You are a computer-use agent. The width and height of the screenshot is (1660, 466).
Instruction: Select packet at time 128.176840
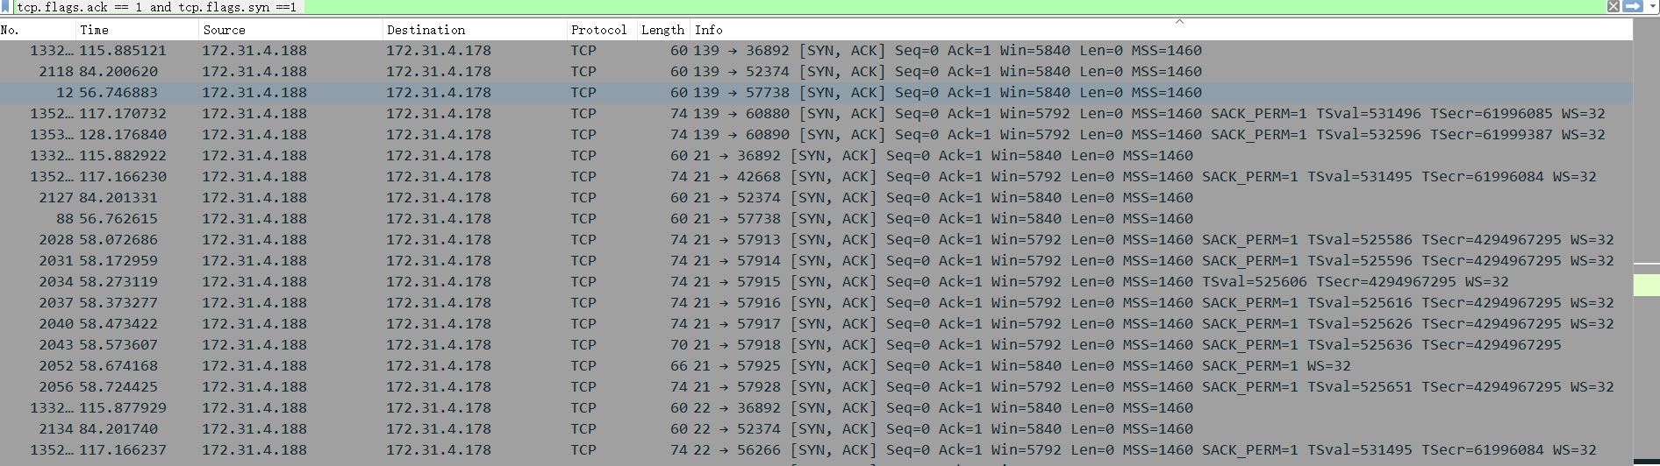[x=816, y=135]
